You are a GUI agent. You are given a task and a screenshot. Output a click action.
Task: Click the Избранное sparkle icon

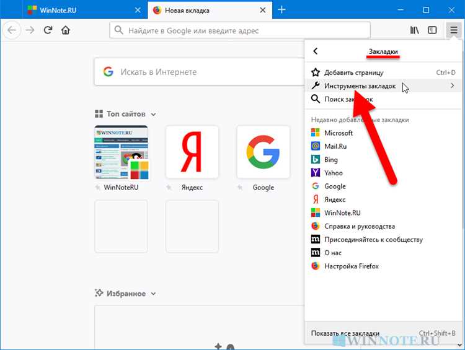tap(99, 293)
